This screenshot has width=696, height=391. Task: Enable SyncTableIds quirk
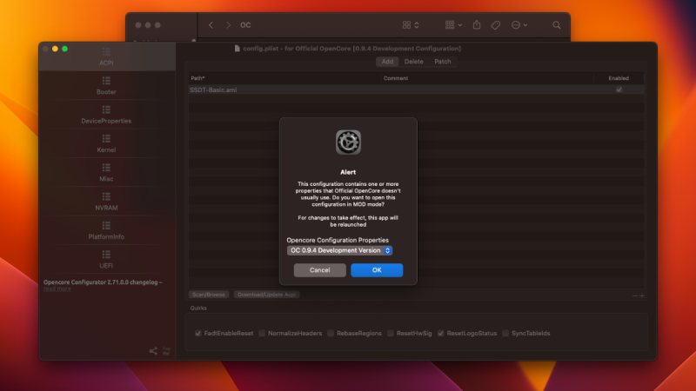coord(505,334)
